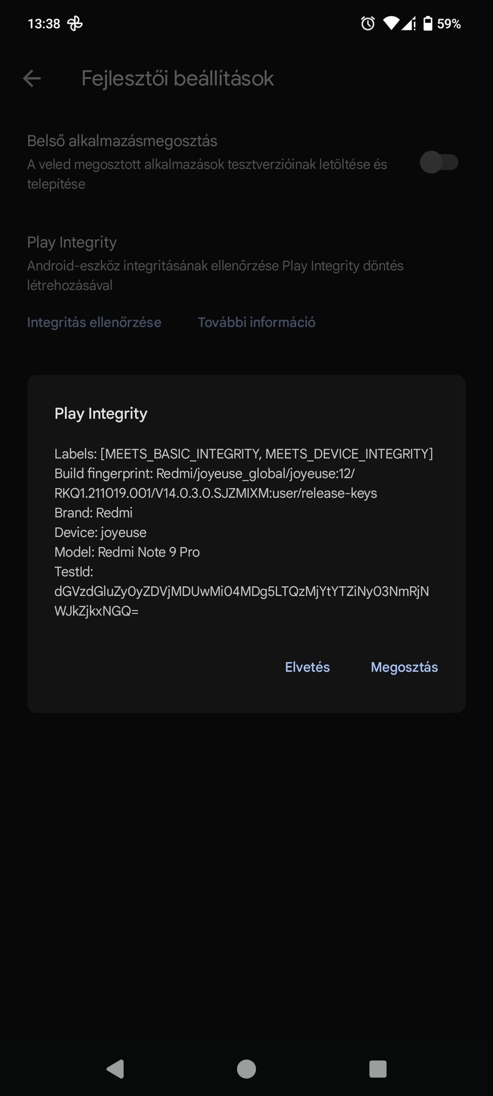Tap Fejlesztői beállítások page title
Viewport: 493px width, 1096px height.
[177, 78]
